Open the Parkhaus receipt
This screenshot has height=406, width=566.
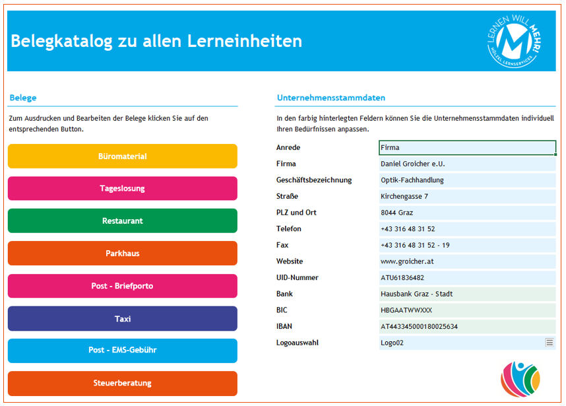pos(122,254)
